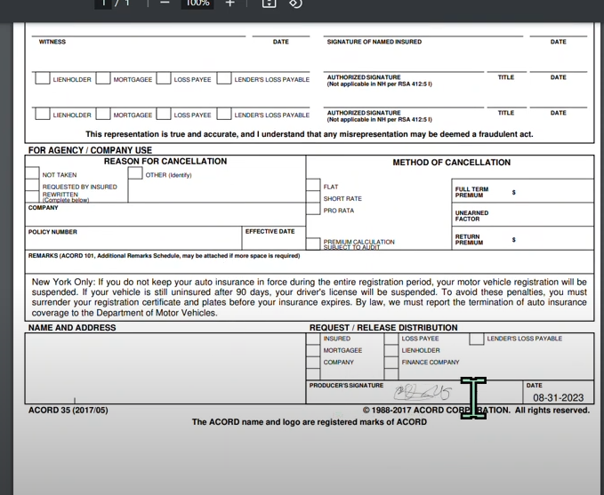This screenshot has width=604, height=495.
Task: Click the 'REASON FOR CANCELLATION' heading
Action: tap(165, 161)
